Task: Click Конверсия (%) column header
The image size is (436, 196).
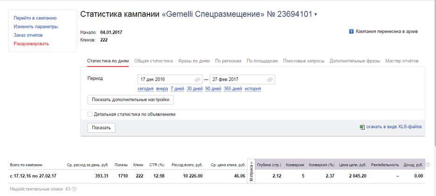Action: [322, 165]
